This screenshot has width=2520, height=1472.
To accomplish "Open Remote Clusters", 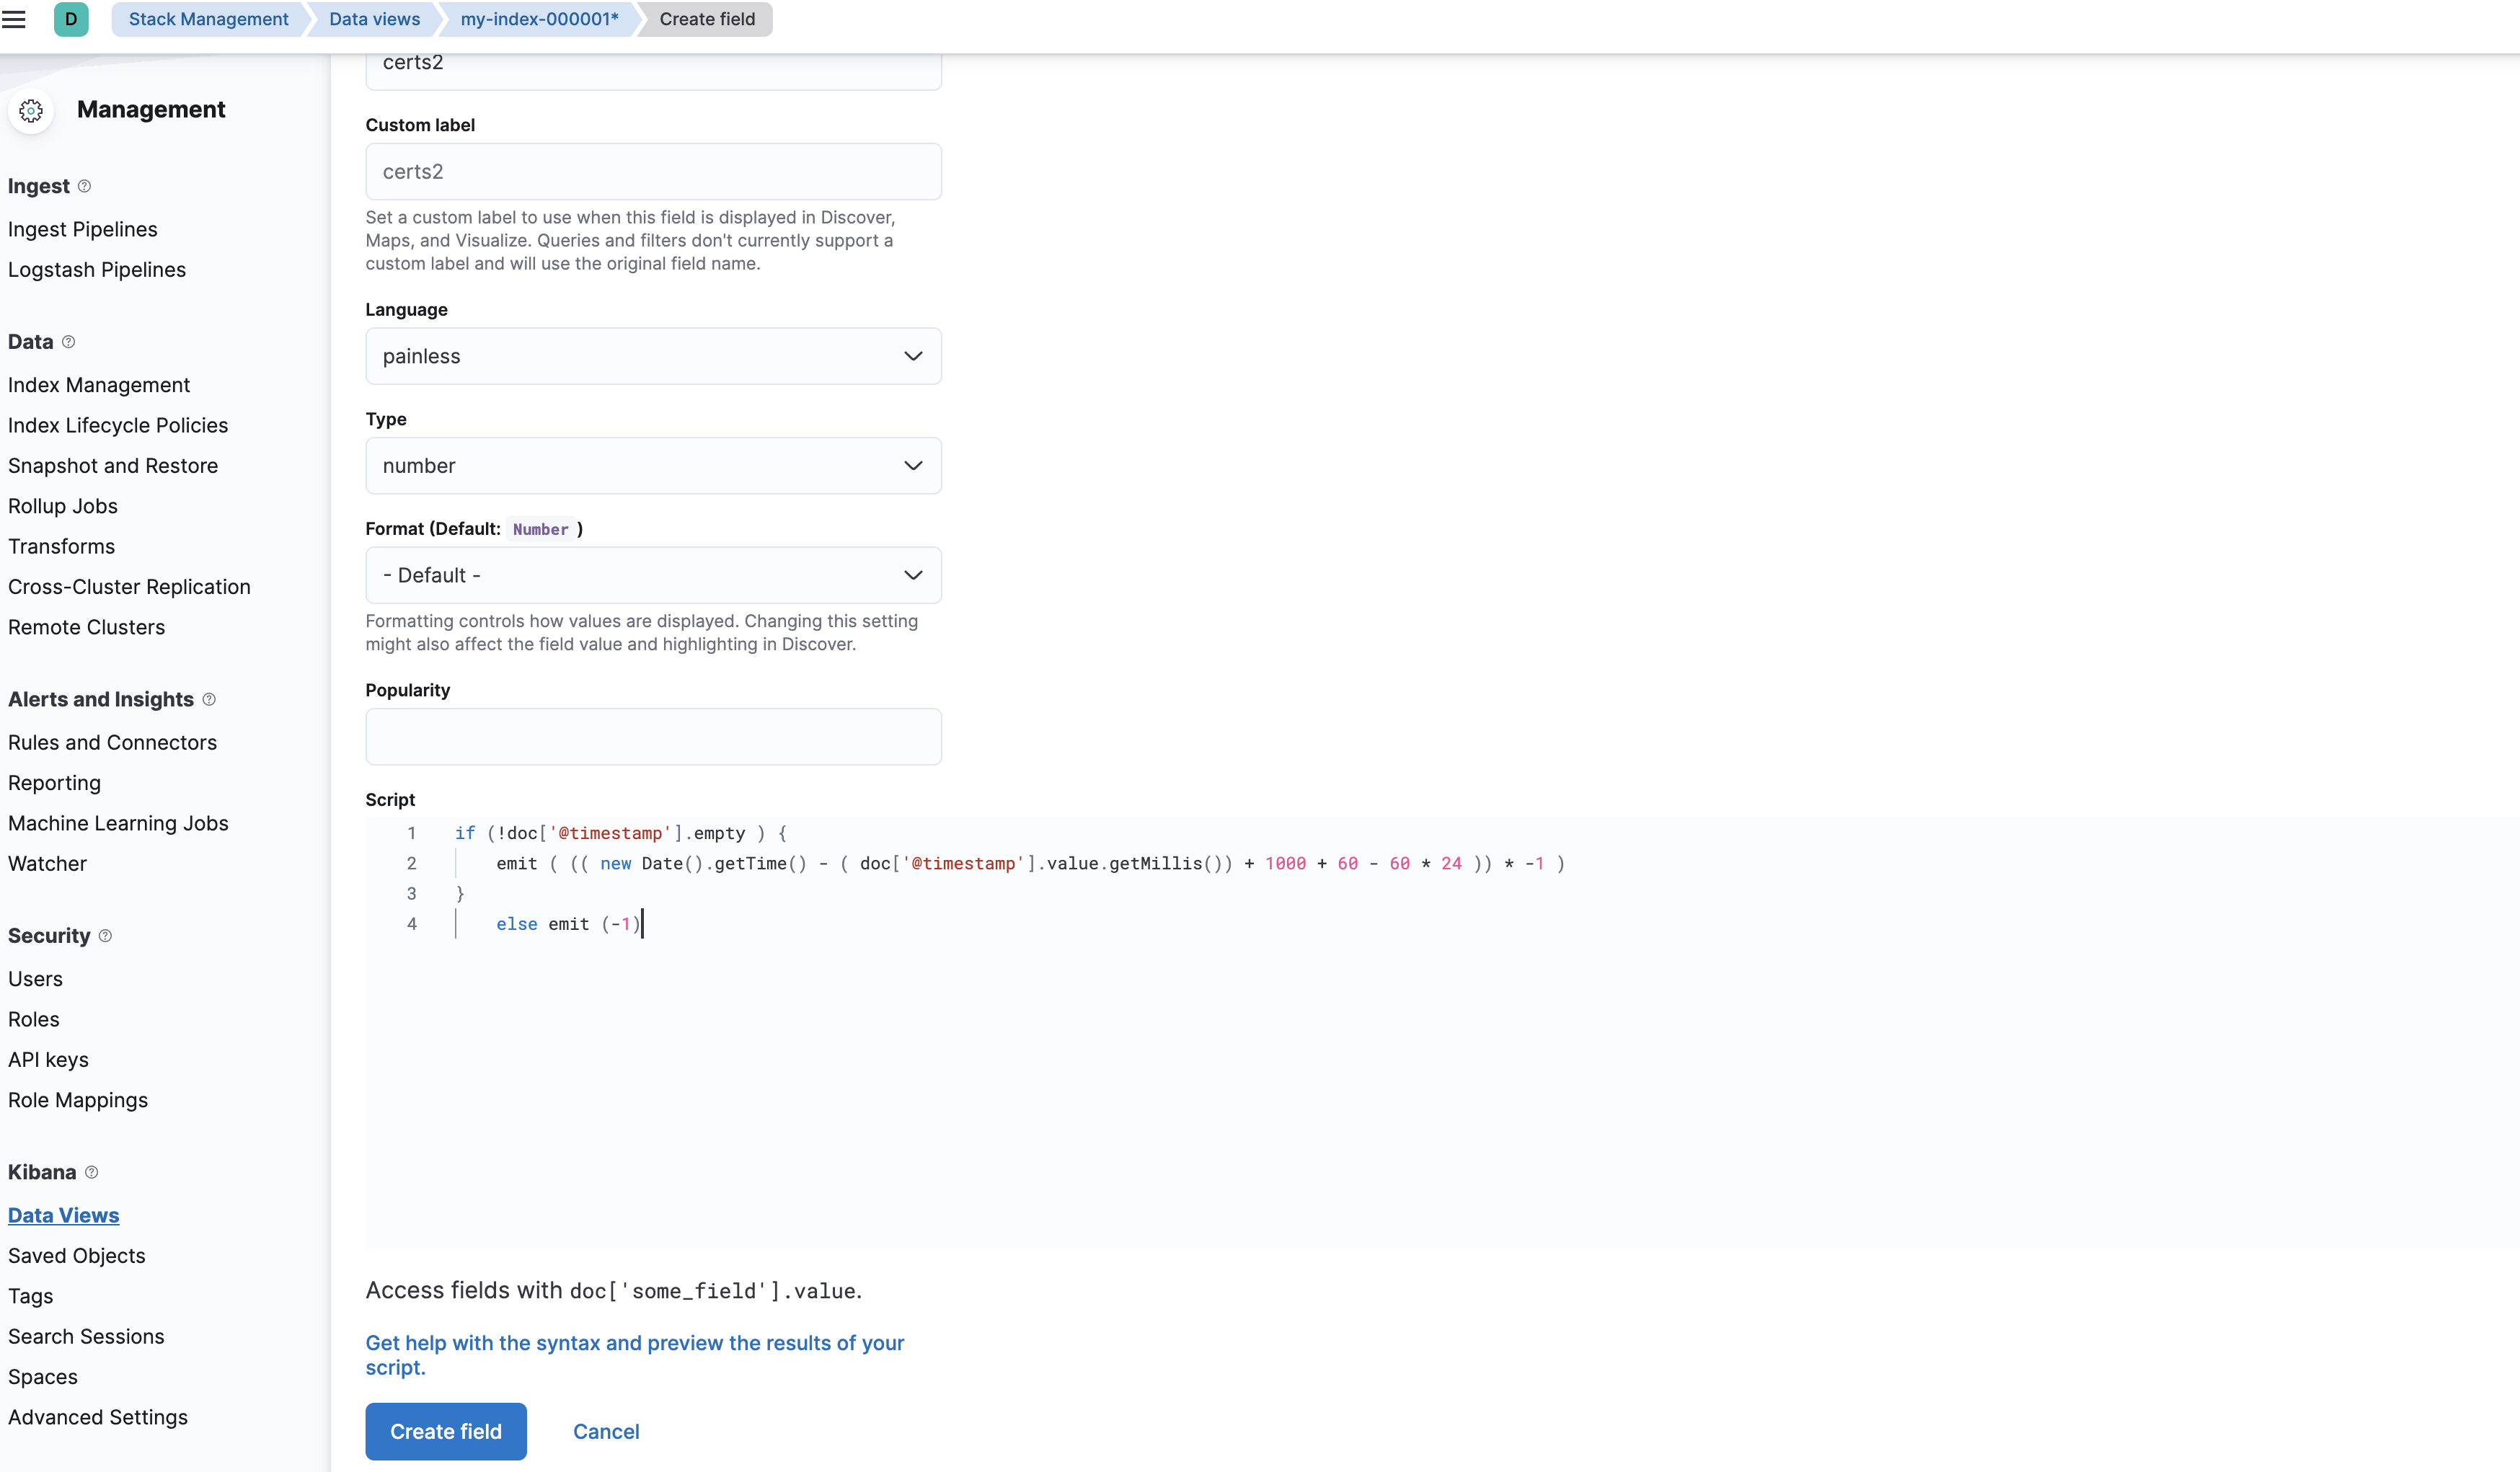I will click(87, 627).
